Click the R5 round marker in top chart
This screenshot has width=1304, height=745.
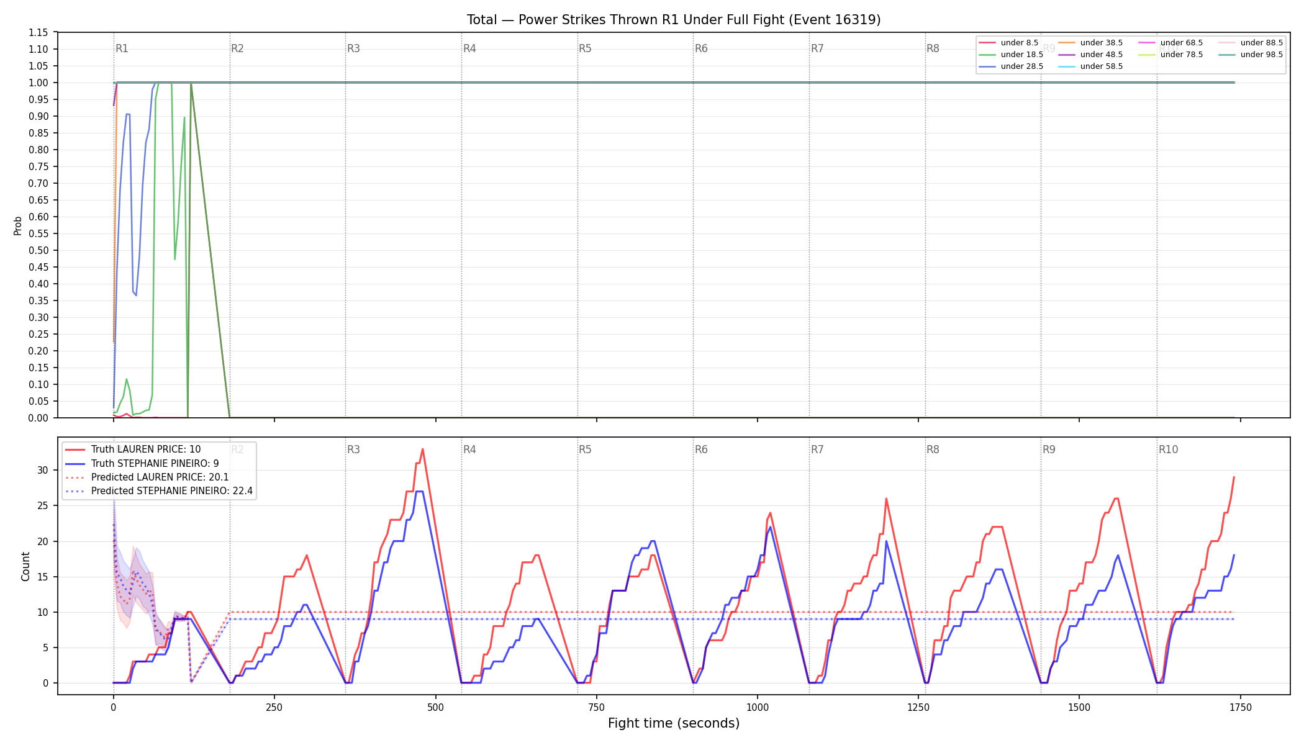click(x=585, y=48)
